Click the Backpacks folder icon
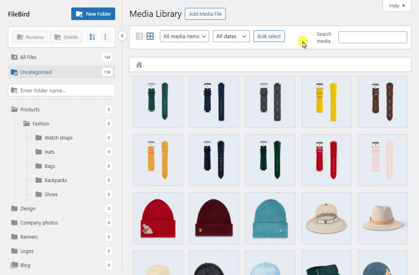 click(x=39, y=180)
